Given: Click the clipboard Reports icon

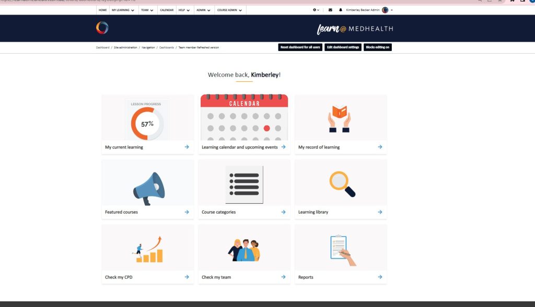Looking at the screenshot, I should point(343,251).
